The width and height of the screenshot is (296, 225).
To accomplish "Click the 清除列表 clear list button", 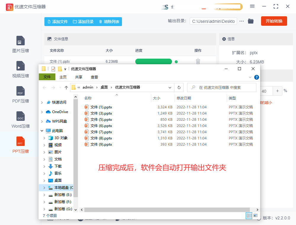I will click(109, 22).
